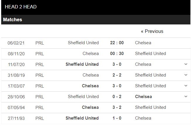Click the 17/03/07 match date
Image resolution: width=191 pixels, height=126 pixels.
point(16,86)
